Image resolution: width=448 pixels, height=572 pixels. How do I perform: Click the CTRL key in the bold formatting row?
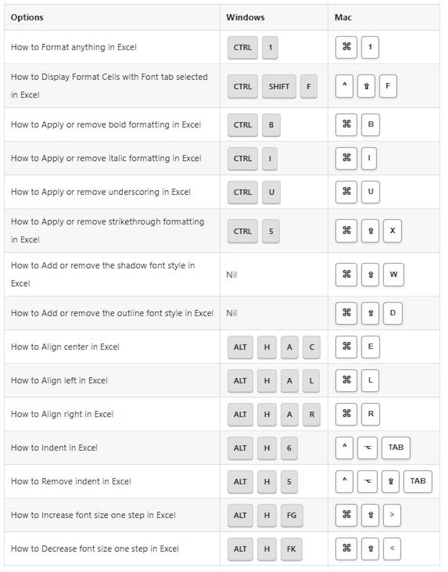243,125
